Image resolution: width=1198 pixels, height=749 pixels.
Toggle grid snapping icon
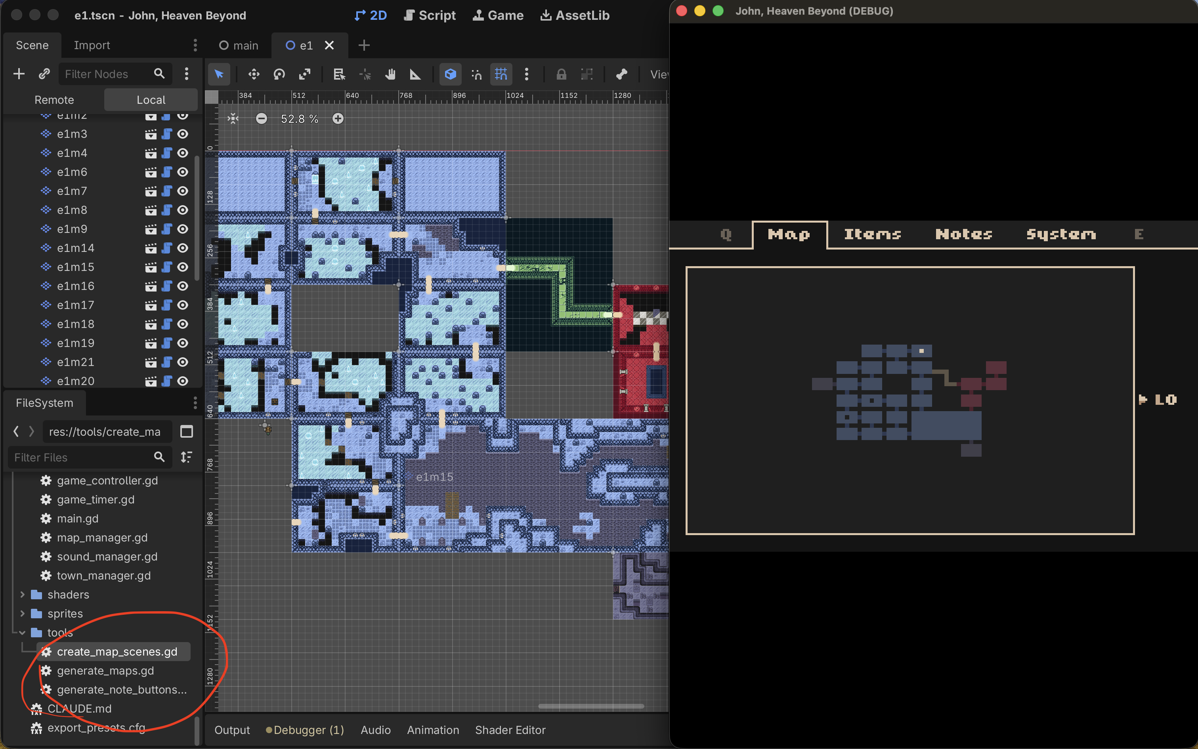501,74
